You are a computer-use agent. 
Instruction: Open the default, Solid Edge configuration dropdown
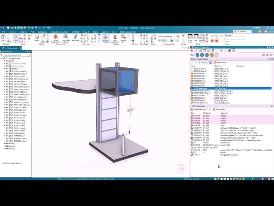point(167,36)
